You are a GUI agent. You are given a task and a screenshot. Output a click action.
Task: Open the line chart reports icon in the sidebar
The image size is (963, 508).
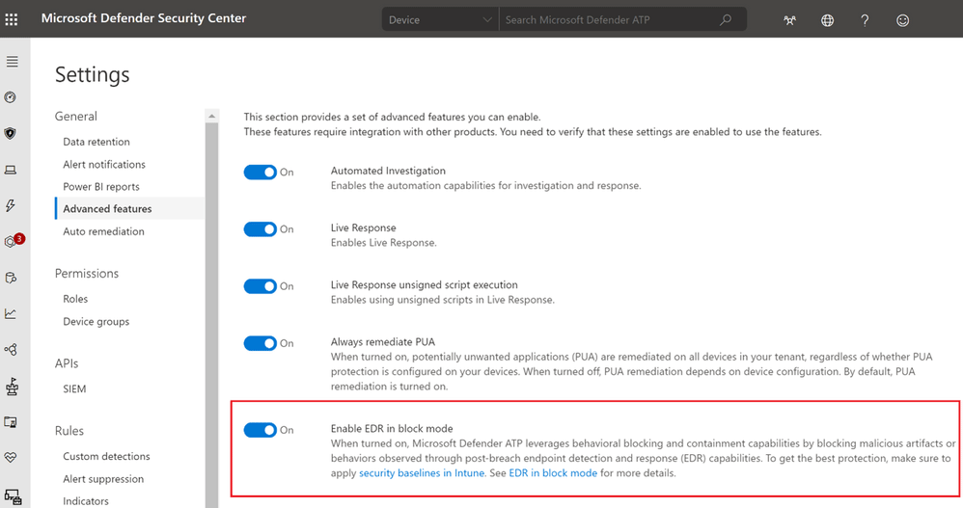pyautogui.click(x=11, y=314)
